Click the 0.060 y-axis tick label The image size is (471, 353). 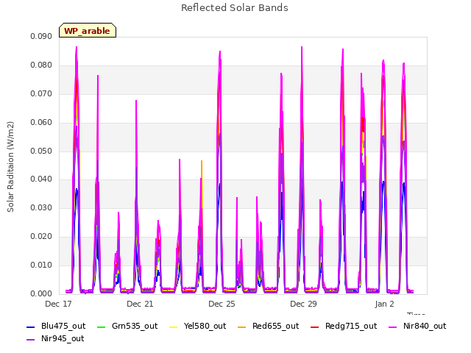coord(41,123)
